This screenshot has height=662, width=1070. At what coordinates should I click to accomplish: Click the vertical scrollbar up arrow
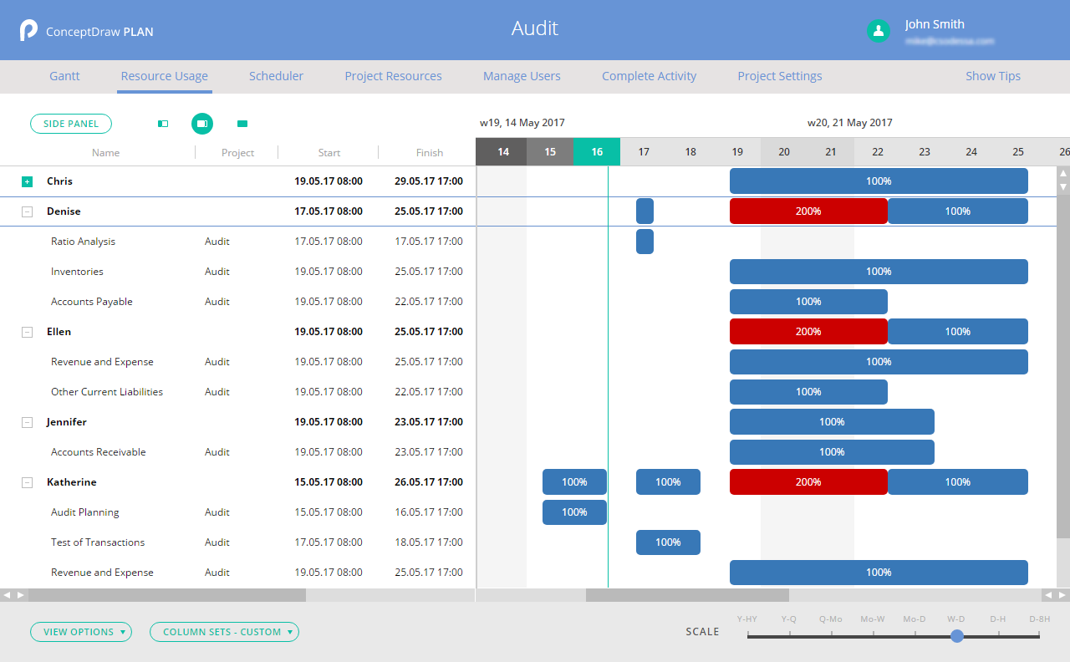[1063, 174]
